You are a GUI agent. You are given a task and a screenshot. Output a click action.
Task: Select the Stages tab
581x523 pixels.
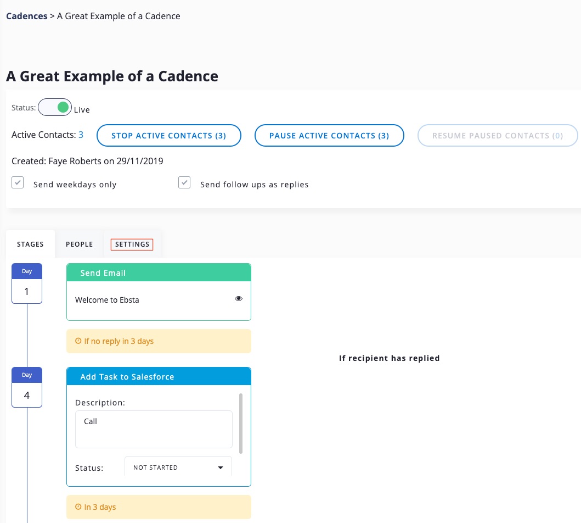point(30,244)
